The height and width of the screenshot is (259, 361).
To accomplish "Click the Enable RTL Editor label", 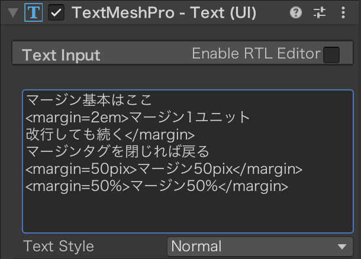I will 256,53.
